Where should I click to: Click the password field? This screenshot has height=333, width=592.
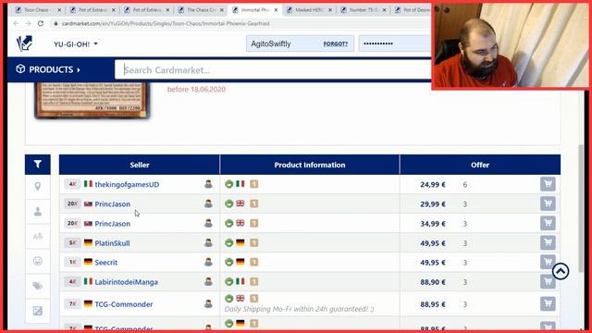pos(395,43)
